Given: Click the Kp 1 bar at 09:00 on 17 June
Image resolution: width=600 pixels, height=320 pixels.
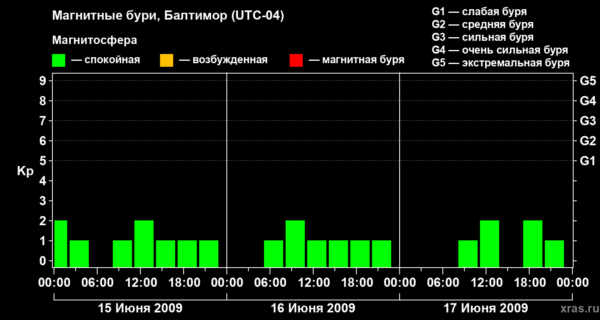Looking at the screenshot, I should (x=468, y=254).
